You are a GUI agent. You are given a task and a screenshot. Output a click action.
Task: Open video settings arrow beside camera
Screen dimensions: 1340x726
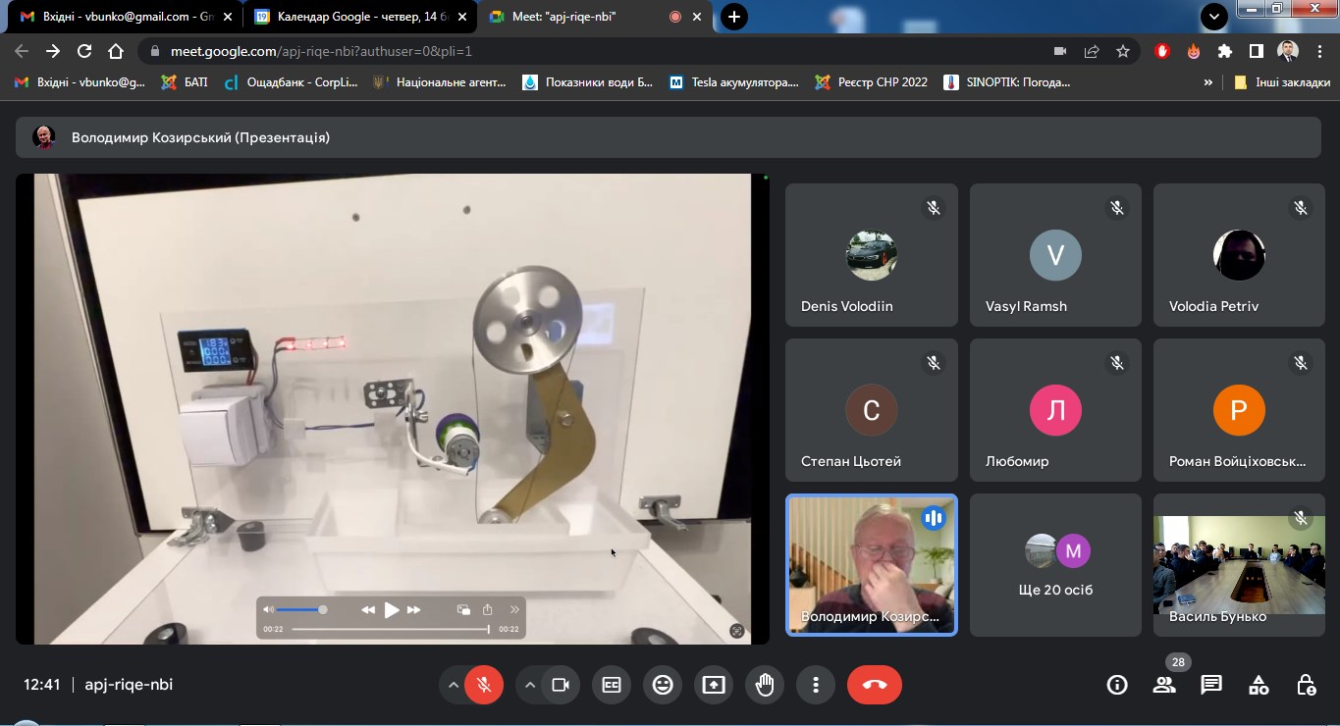click(530, 685)
